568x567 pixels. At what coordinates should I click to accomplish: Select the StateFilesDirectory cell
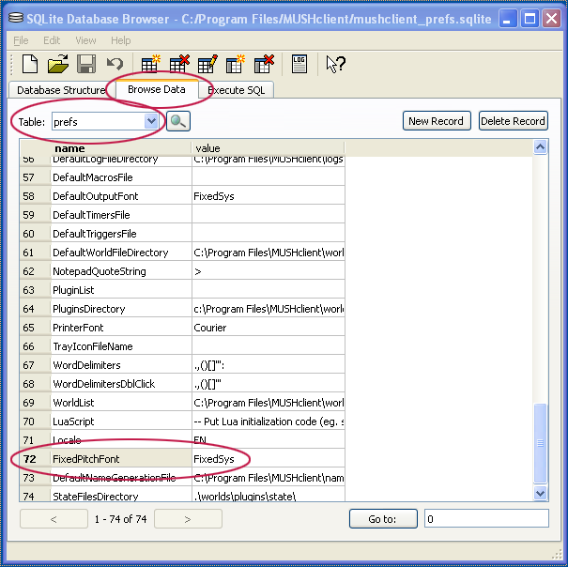click(121, 494)
